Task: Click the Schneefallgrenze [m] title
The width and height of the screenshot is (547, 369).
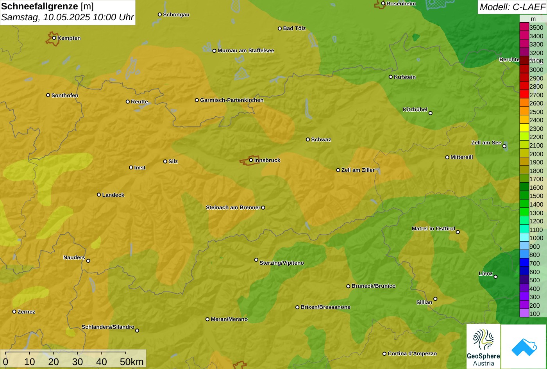Action: 47,6
